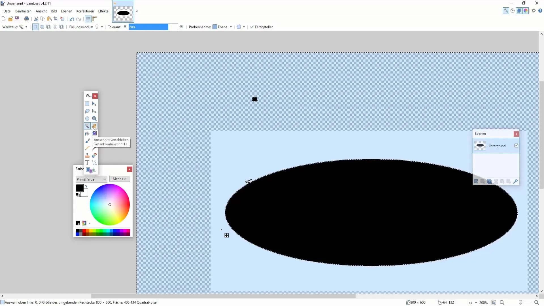Set selection mode to Subtract
This screenshot has height=306, width=544.
[48, 27]
